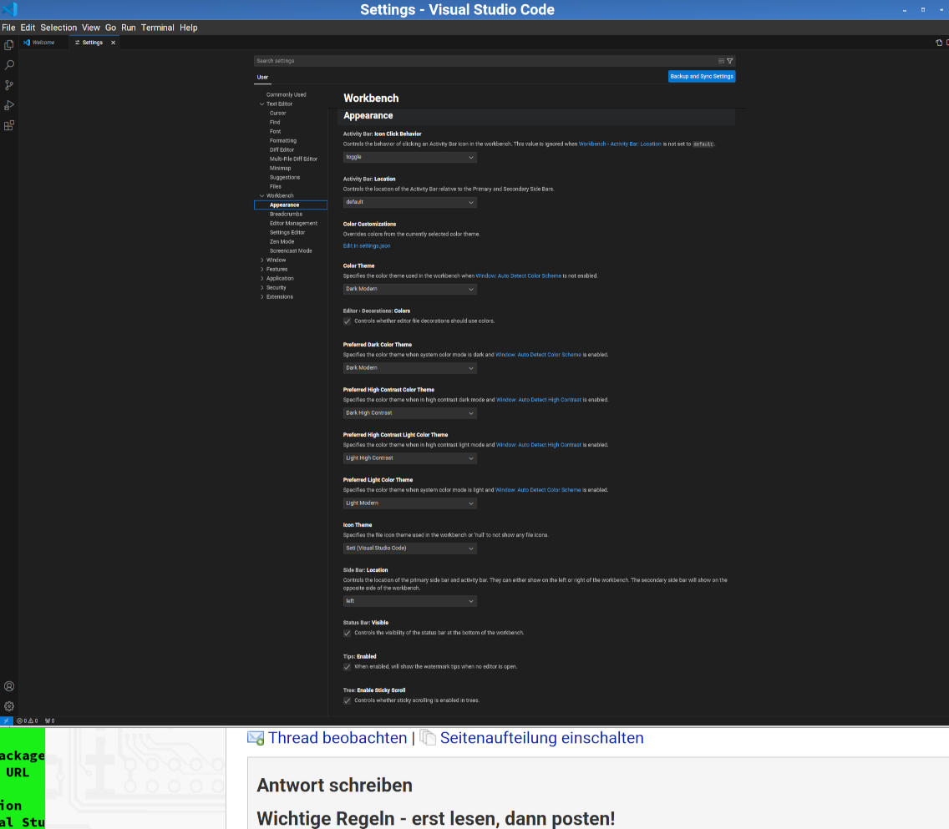Click the remote window indicator in status bar
The width and height of the screenshot is (949, 829).
6,720
